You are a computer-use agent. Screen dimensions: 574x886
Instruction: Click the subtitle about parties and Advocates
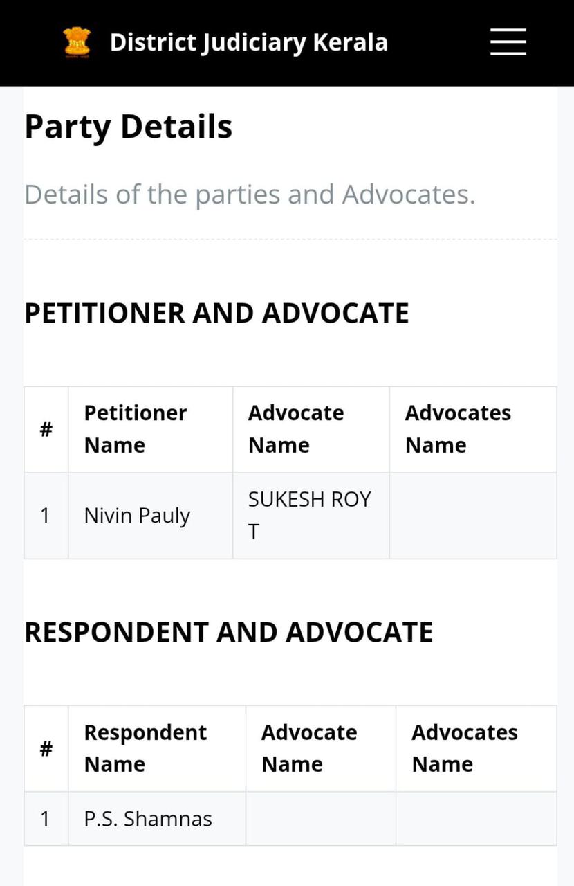point(250,195)
